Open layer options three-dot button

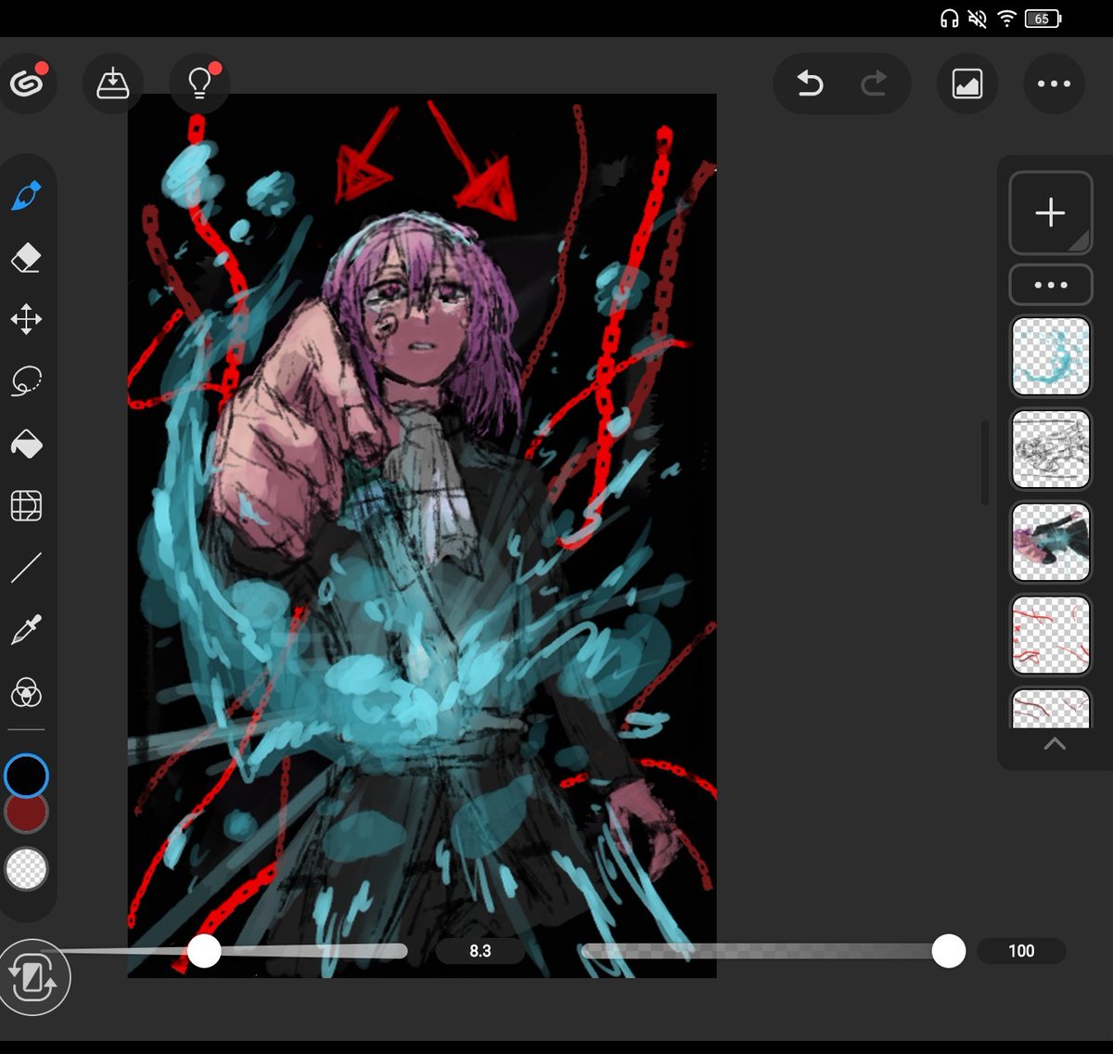pos(1051,285)
